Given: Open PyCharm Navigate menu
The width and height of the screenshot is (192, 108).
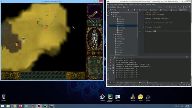Looking at the screenshot, I should (x=120, y=4).
